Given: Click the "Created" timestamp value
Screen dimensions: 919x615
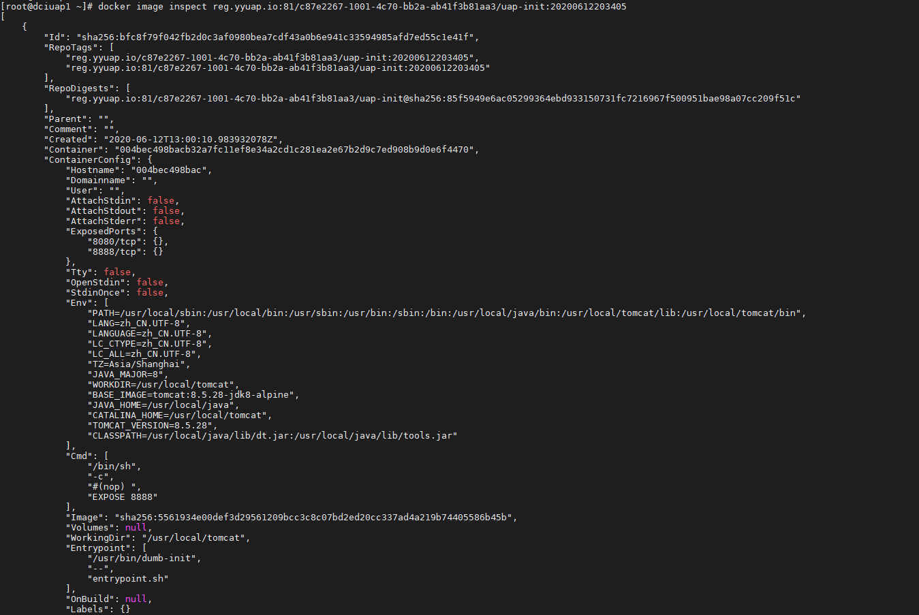Looking at the screenshot, I should tap(193, 140).
